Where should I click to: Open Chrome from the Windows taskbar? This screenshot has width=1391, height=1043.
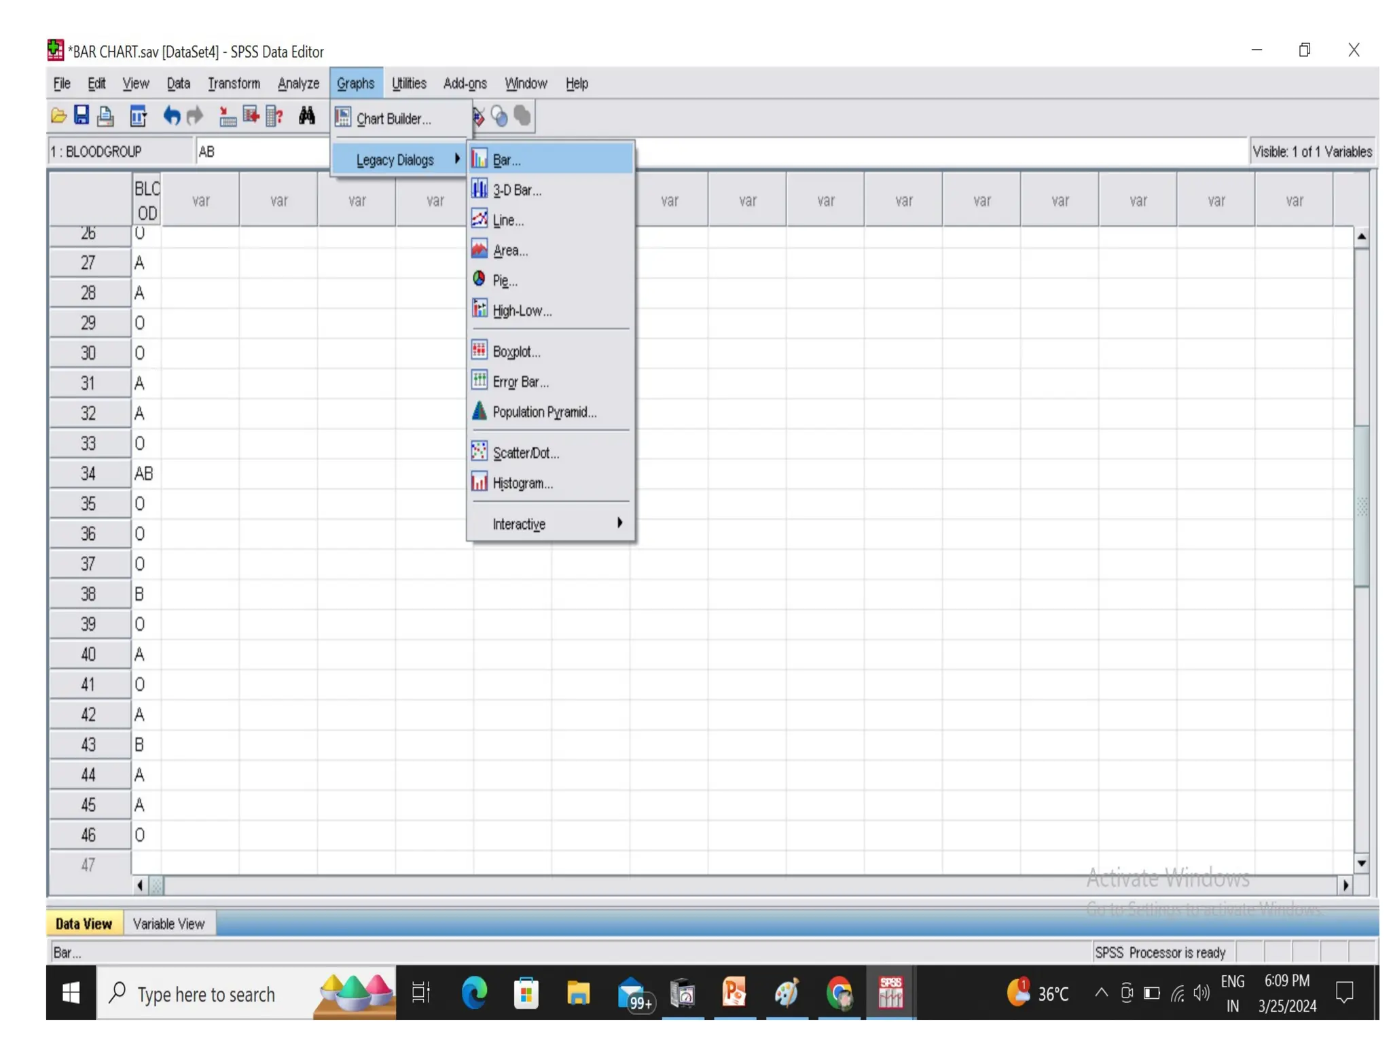tap(839, 994)
